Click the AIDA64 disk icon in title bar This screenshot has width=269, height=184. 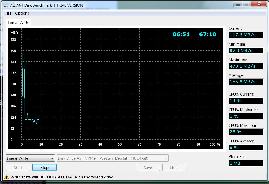coord(6,6)
